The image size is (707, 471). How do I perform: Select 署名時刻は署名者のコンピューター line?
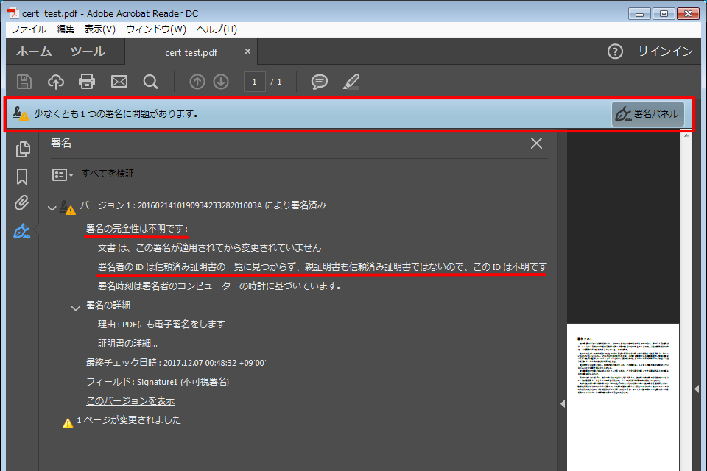click(x=220, y=286)
